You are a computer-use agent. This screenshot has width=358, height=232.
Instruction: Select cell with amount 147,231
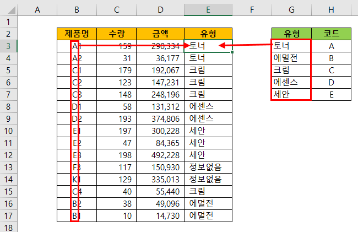(160, 83)
